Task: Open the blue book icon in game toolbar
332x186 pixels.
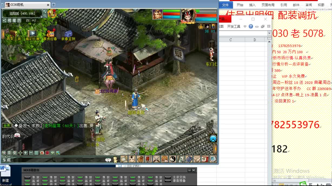Action: [188, 159]
